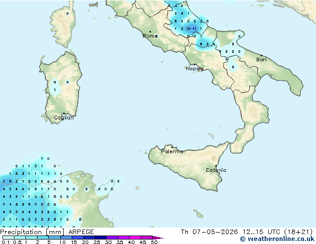Click the precipitation value 7 near Tunisia
The image size is (316, 244).
(3, 182)
